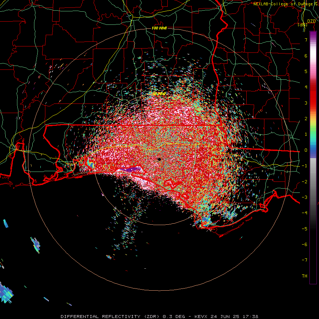
Task: Click the "3" value on color scale
Action: (x=306, y=103)
